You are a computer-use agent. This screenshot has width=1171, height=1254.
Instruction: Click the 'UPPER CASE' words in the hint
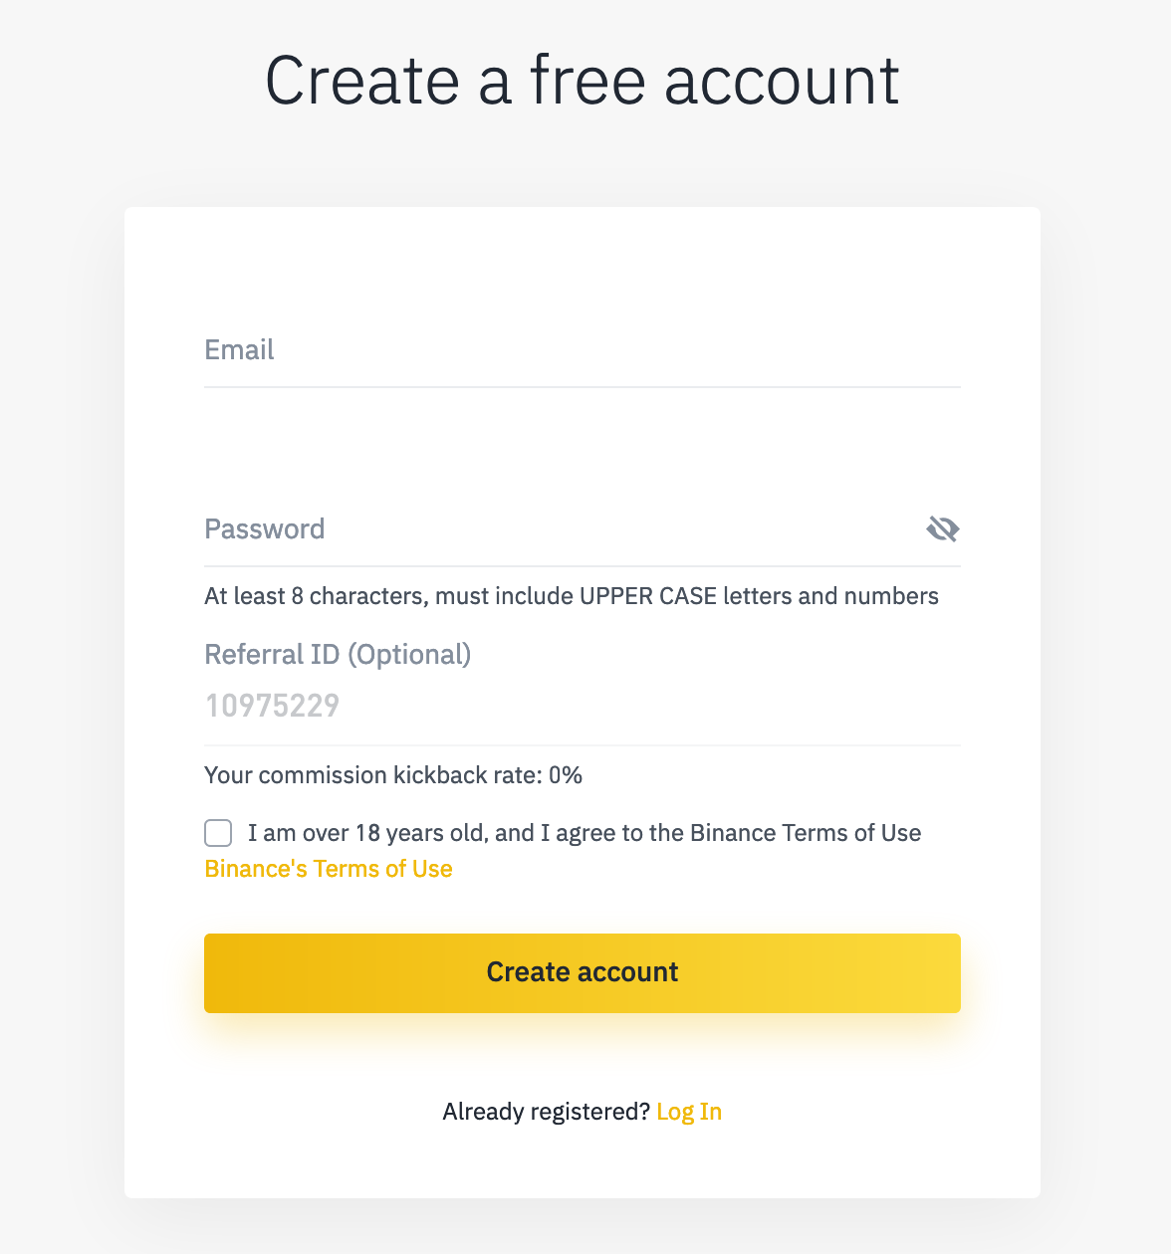[648, 596]
